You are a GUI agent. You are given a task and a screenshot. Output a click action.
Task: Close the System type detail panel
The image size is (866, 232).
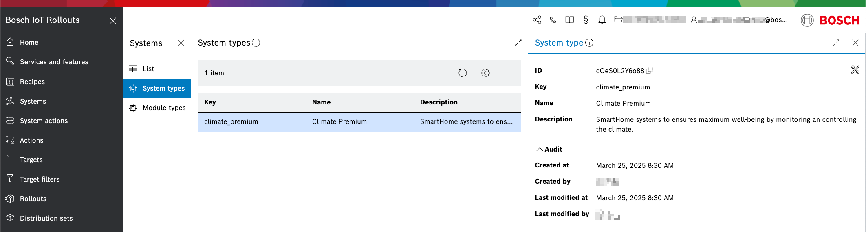[x=855, y=43]
